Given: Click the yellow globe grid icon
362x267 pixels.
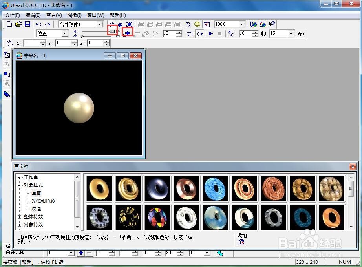Looking at the screenshot, I should tap(197, 24).
